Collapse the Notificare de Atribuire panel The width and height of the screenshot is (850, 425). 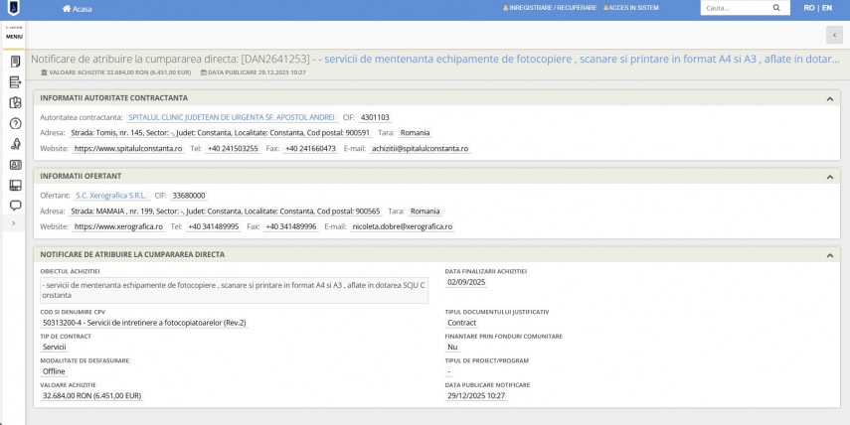click(829, 255)
